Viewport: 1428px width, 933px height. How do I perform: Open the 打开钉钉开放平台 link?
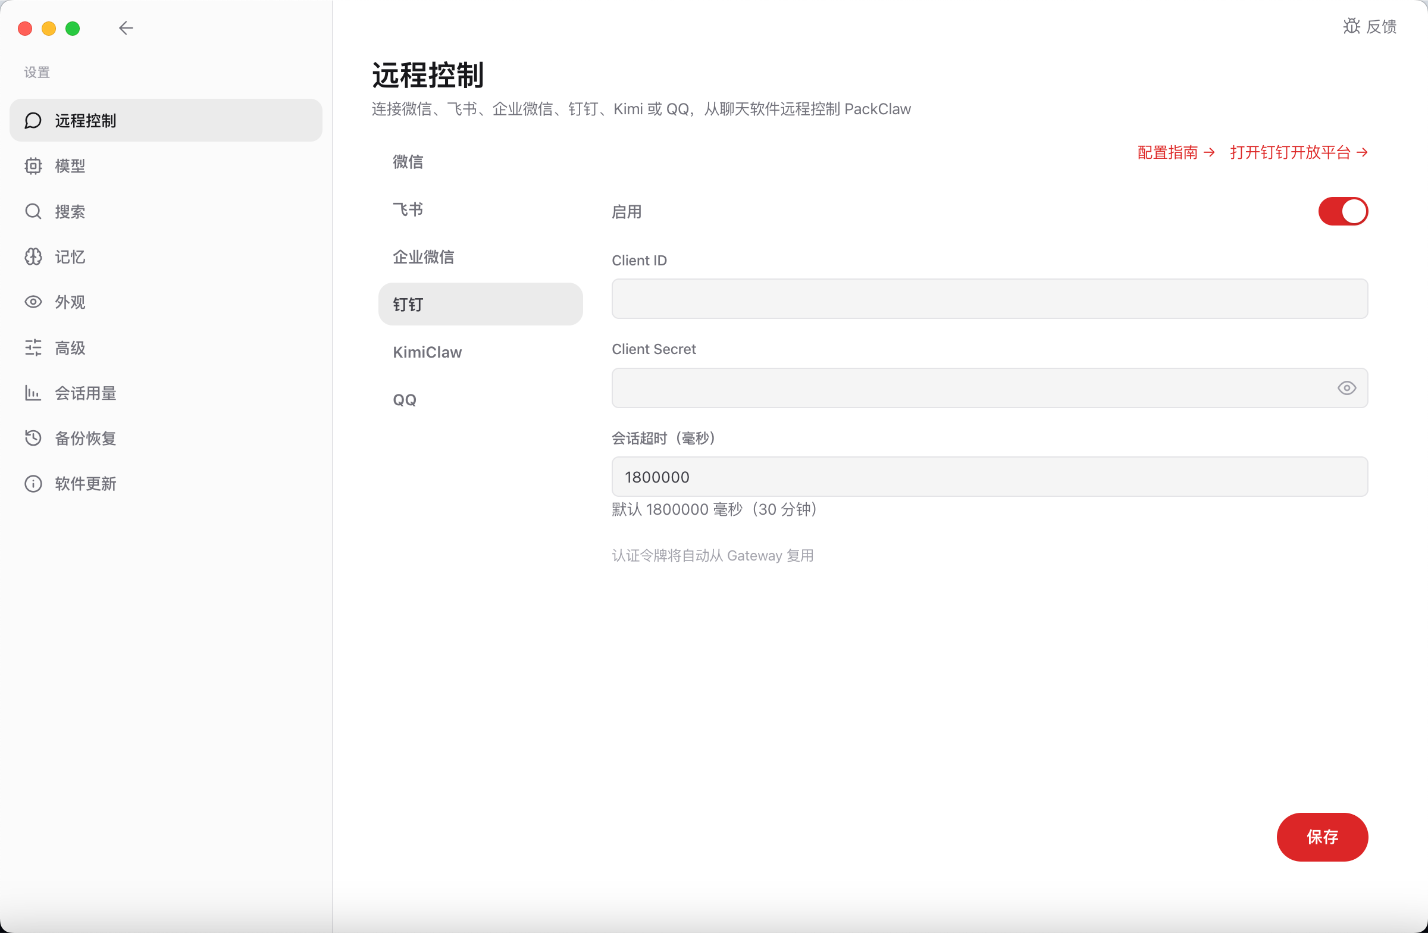(x=1299, y=152)
